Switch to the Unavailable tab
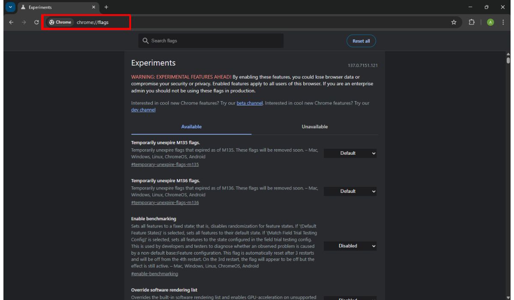 click(315, 127)
